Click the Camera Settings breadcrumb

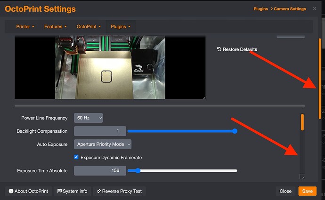click(x=290, y=9)
